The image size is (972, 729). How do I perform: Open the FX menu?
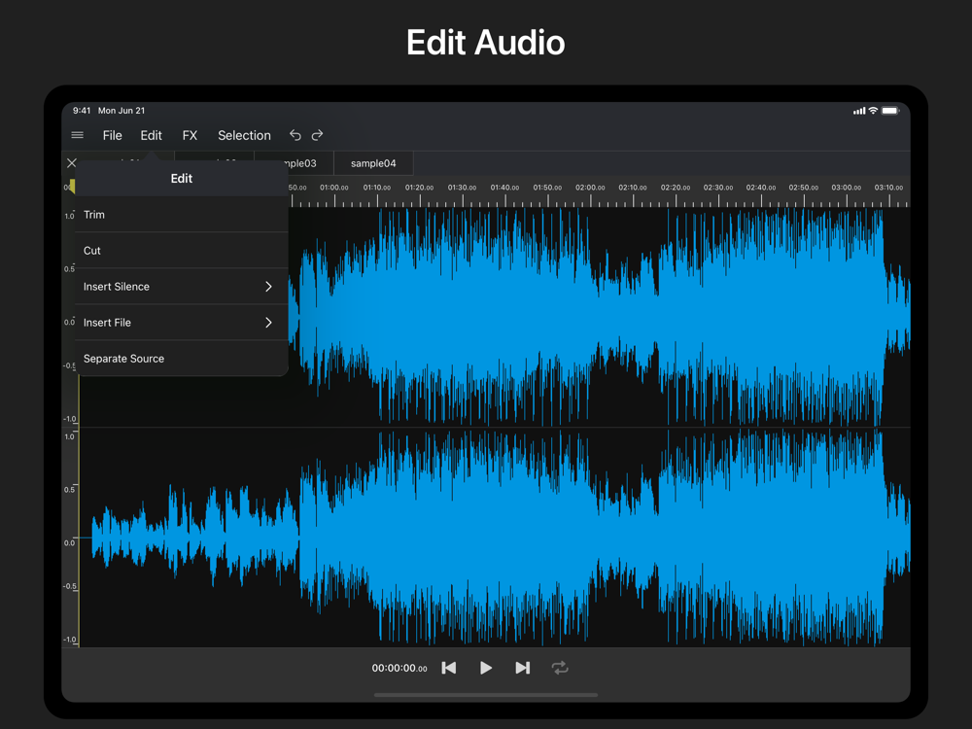click(190, 135)
